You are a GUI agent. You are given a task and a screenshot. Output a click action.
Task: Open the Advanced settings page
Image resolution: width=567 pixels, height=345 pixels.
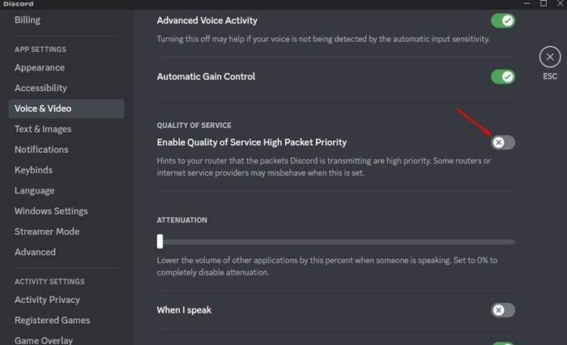(x=36, y=252)
